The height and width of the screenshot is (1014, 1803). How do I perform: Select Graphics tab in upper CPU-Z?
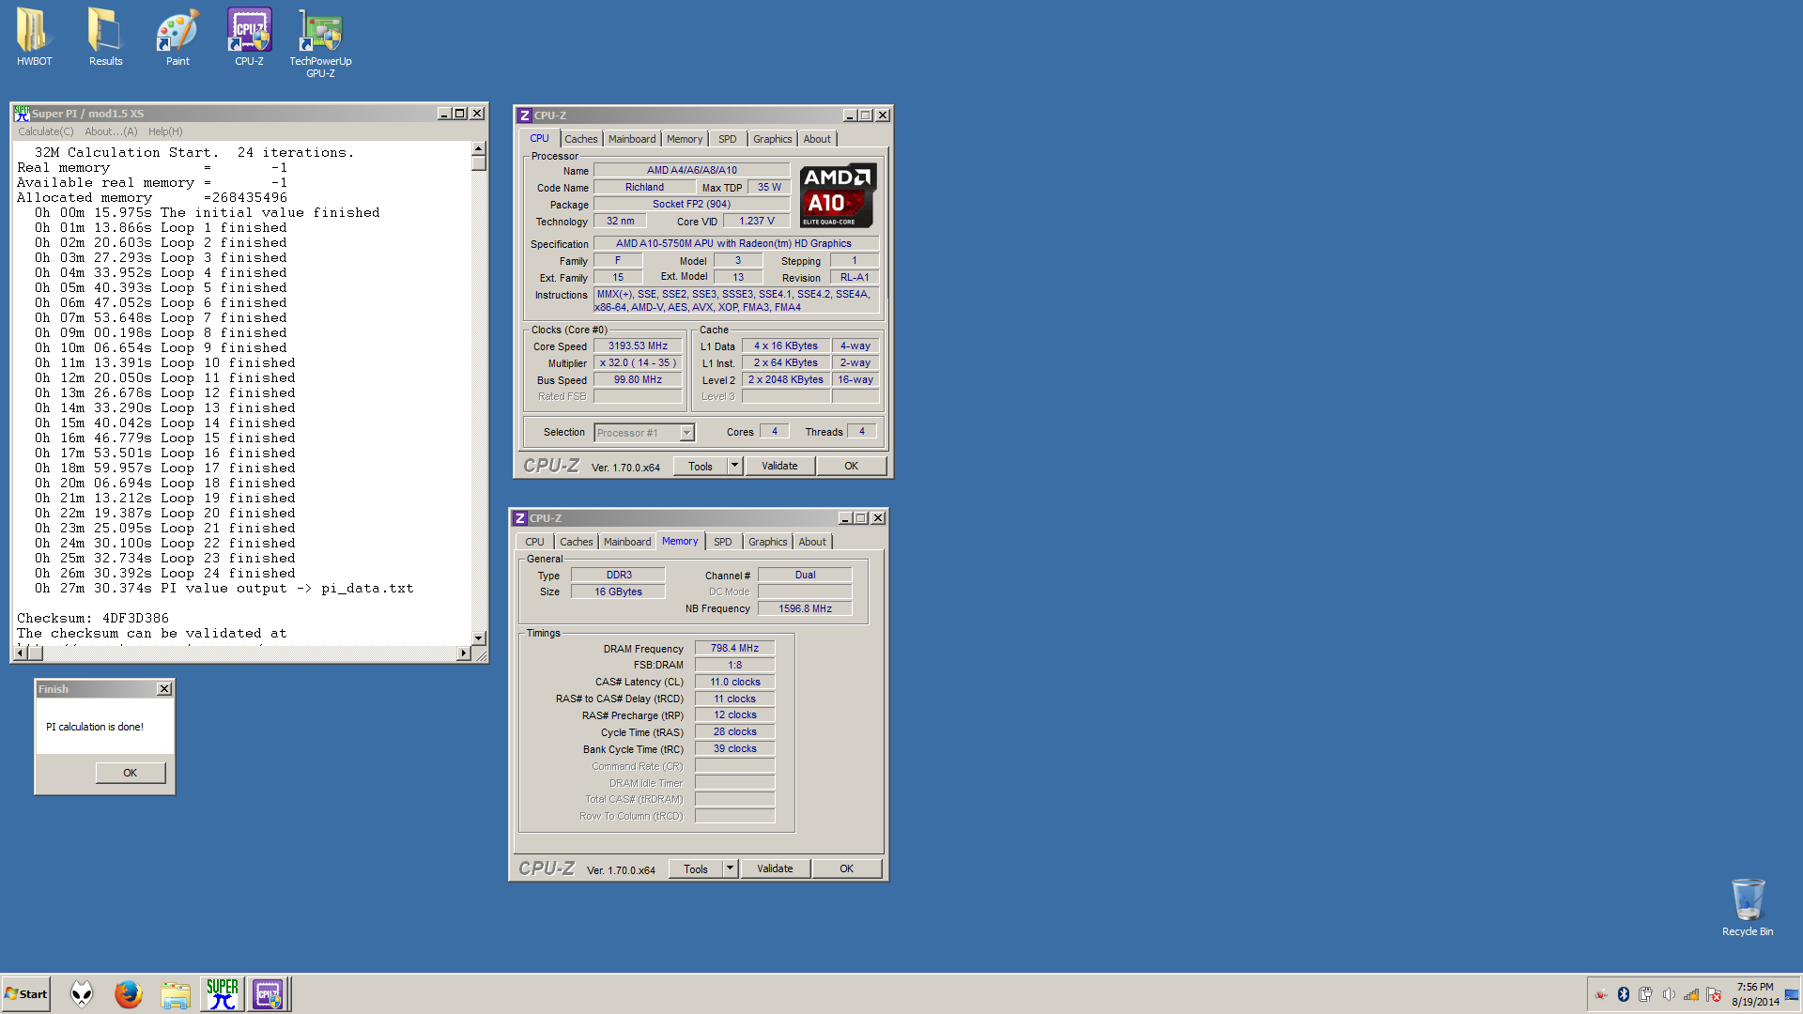tap(773, 139)
